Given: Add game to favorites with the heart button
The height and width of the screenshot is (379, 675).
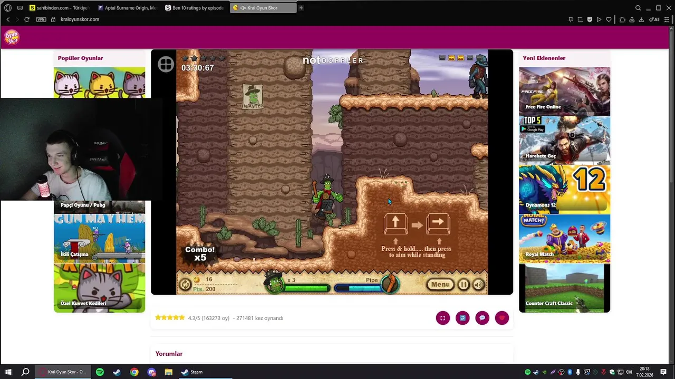Looking at the screenshot, I should pyautogui.click(x=502, y=318).
